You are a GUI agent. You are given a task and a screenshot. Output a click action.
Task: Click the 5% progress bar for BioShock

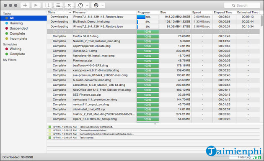148,22
